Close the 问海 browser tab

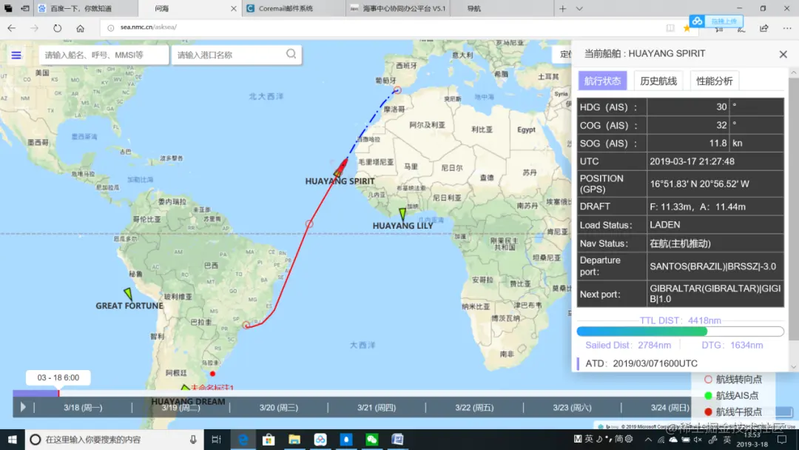pos(233,9)
